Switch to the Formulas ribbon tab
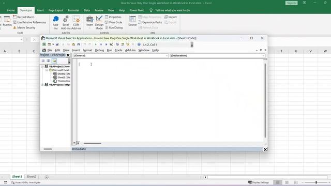This screenshot has height=186, width=331. click(73, 10)
